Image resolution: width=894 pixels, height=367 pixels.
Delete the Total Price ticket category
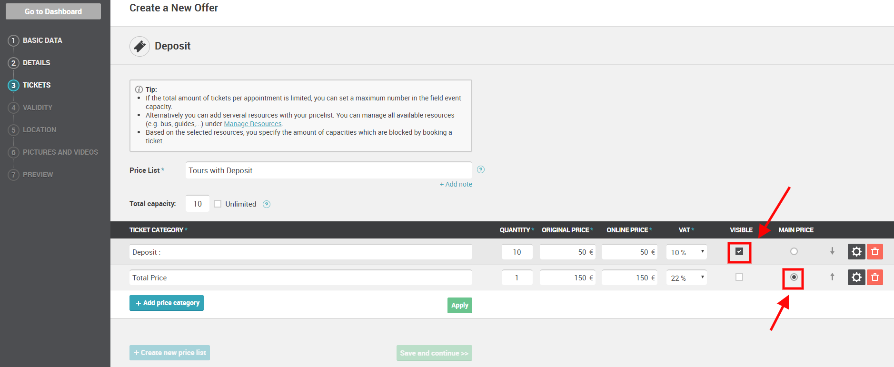click(x=875, y=278)
